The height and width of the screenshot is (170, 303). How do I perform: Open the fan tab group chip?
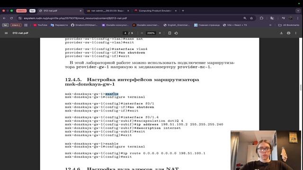[32, 11]
